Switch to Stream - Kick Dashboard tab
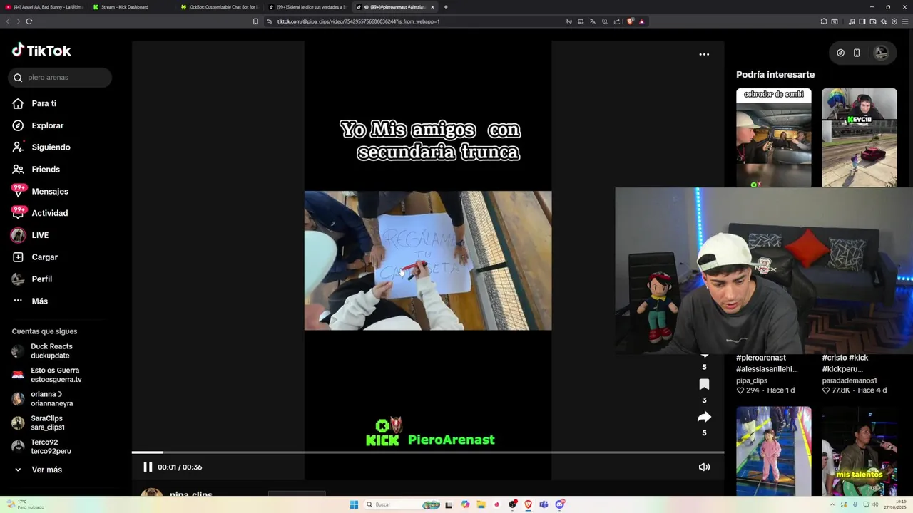Screen dimensions: 913x513 click(x=131, y=7)
